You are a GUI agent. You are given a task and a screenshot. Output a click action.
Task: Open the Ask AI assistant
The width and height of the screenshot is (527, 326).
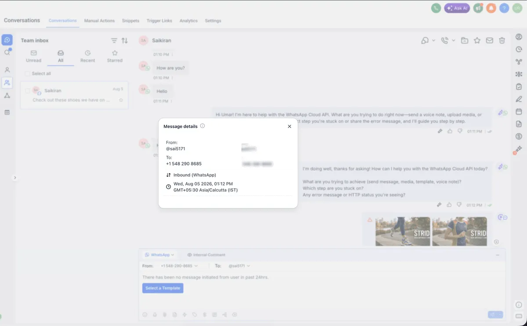point(457,8)
